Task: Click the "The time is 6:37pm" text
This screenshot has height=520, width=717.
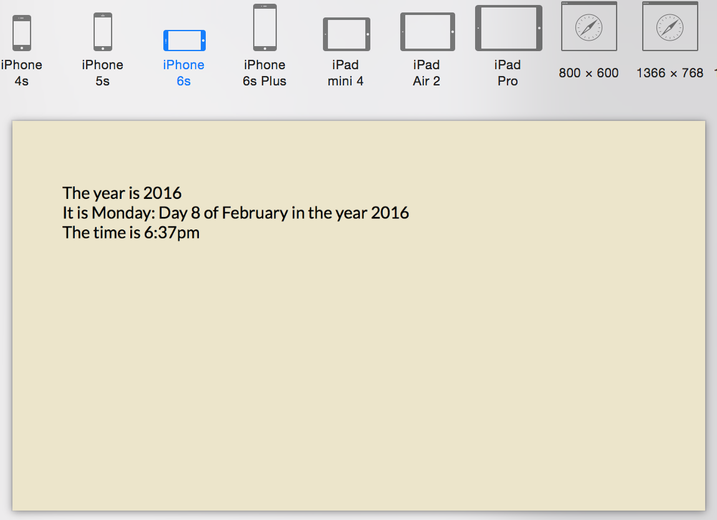Action: [x=131, y=233]
